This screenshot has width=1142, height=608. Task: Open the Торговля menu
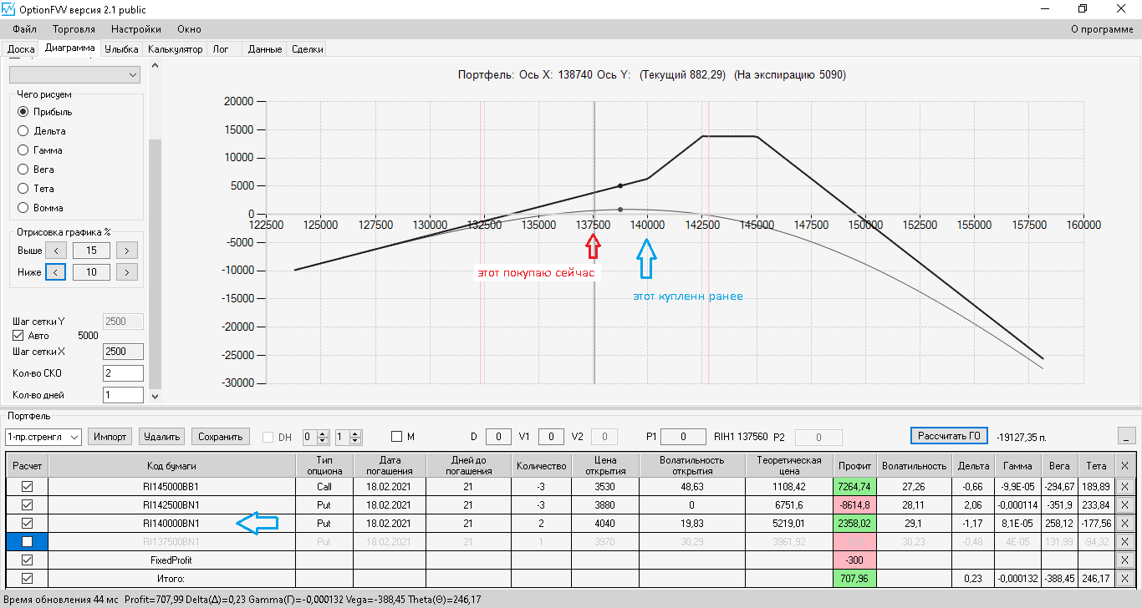click(74, 29)
